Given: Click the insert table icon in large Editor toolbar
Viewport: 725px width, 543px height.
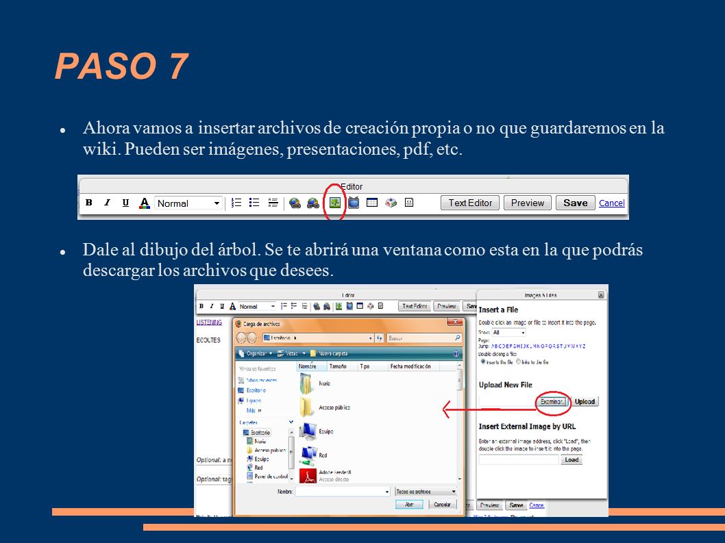Looking at the screenshot, I should tap(371, 203).
